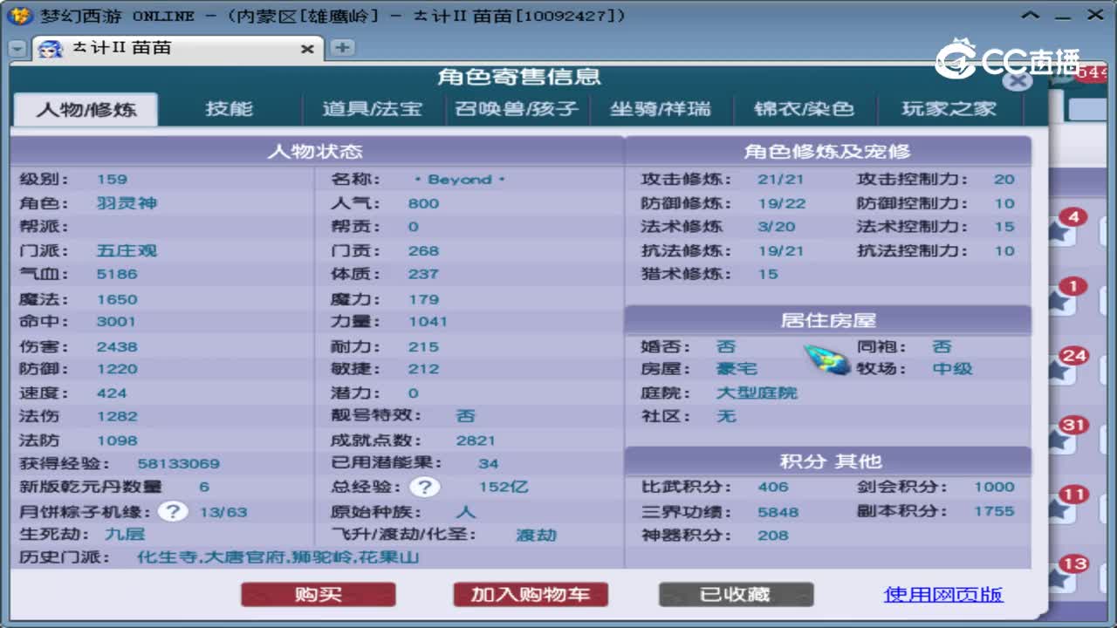Click the question mark next to 总经验
Screen dimensions: 1117x628
tap(425, 487)
